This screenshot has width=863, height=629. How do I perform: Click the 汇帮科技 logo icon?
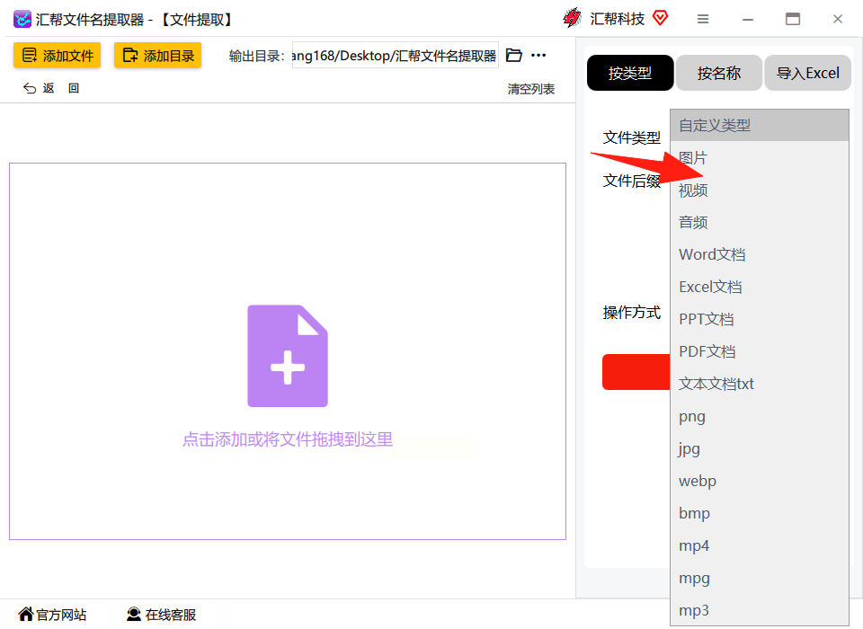[x=573, y=18]
